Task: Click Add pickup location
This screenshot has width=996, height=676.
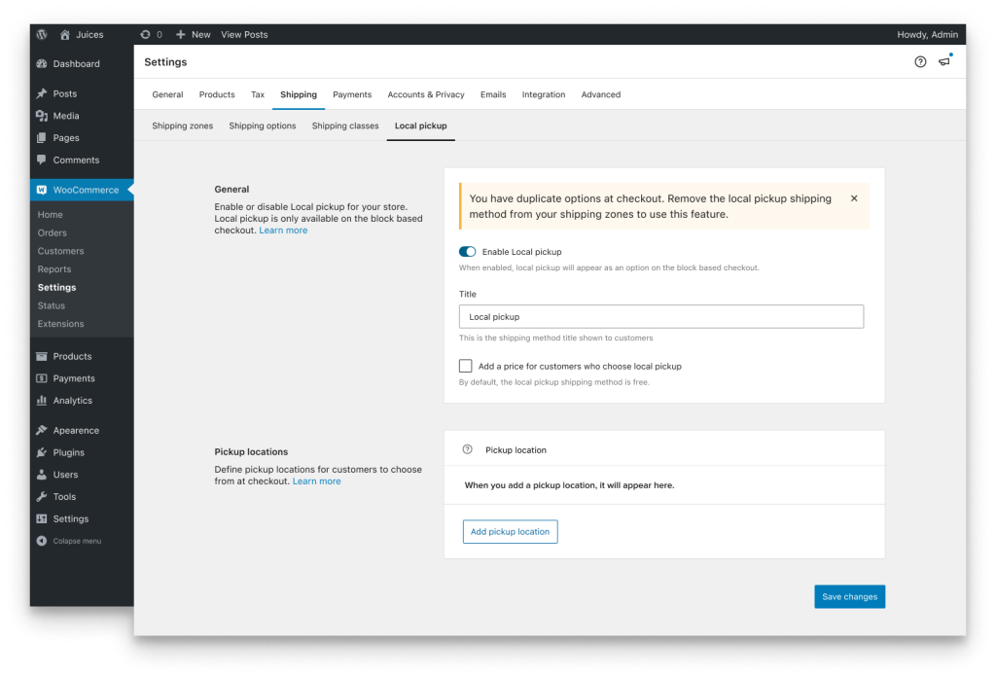Action: click(510, 531)
